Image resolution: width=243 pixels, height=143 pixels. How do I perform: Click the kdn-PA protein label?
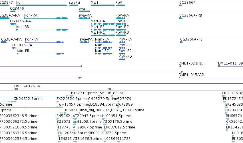pos(32,39)
